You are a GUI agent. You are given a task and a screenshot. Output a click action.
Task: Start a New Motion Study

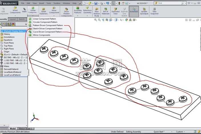[x=97, y=12]
